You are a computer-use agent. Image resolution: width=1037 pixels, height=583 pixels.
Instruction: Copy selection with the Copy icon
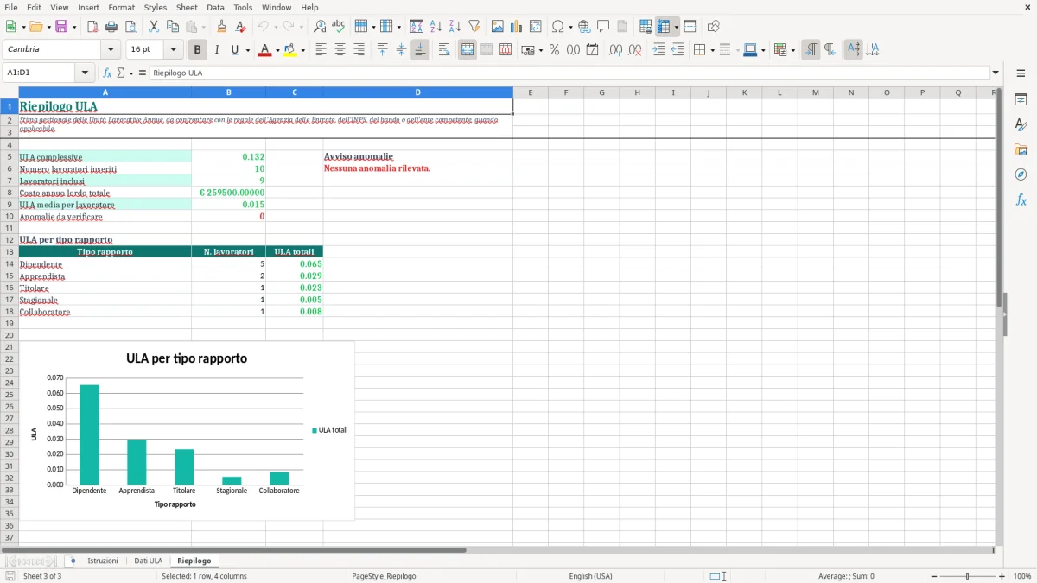coord(172,27)
